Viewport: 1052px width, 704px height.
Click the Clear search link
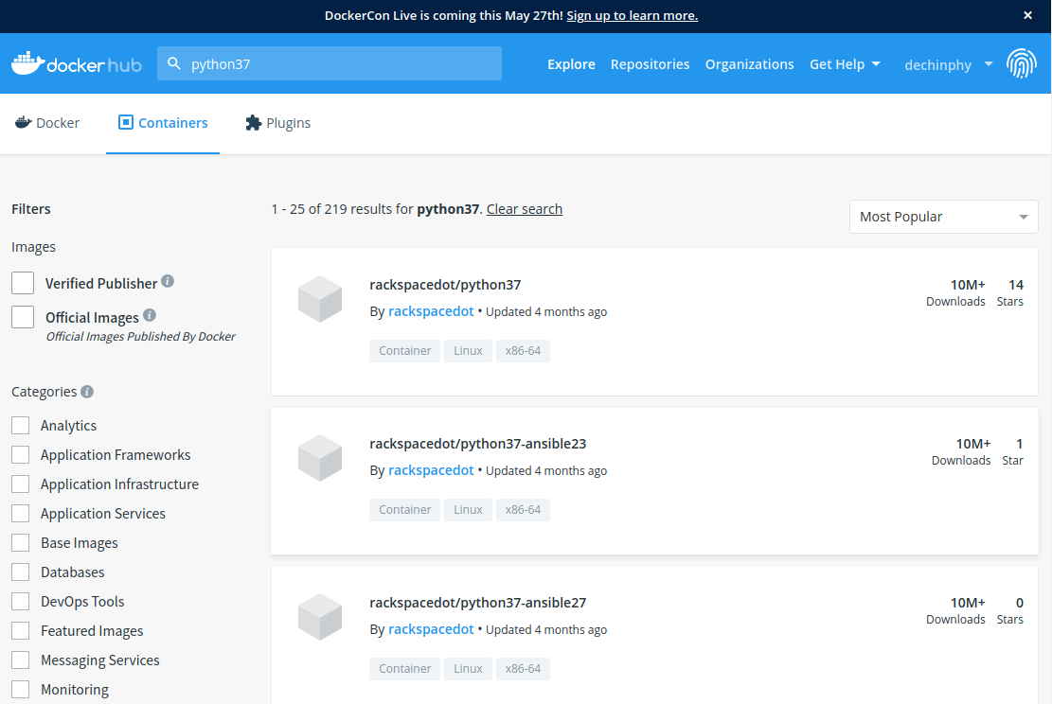click(524, 209)
